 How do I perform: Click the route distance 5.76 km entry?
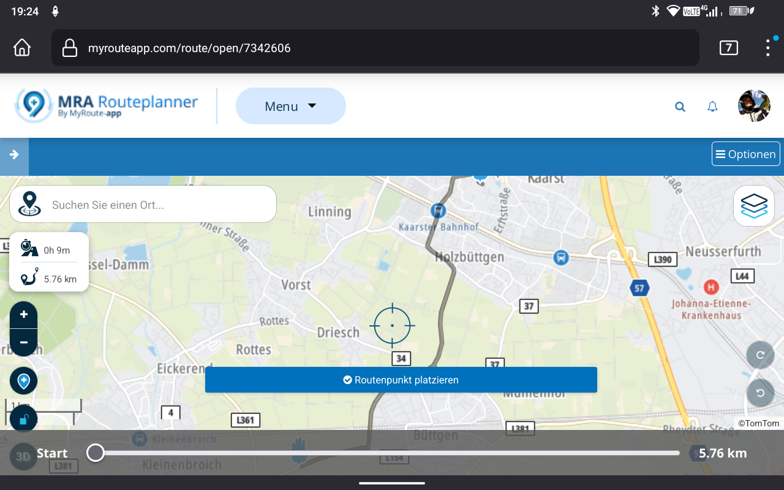click(49, 277)
